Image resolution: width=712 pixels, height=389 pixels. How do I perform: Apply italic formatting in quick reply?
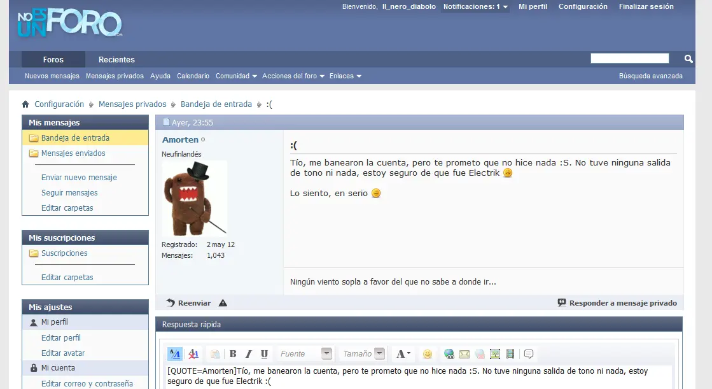click(248, 353)
